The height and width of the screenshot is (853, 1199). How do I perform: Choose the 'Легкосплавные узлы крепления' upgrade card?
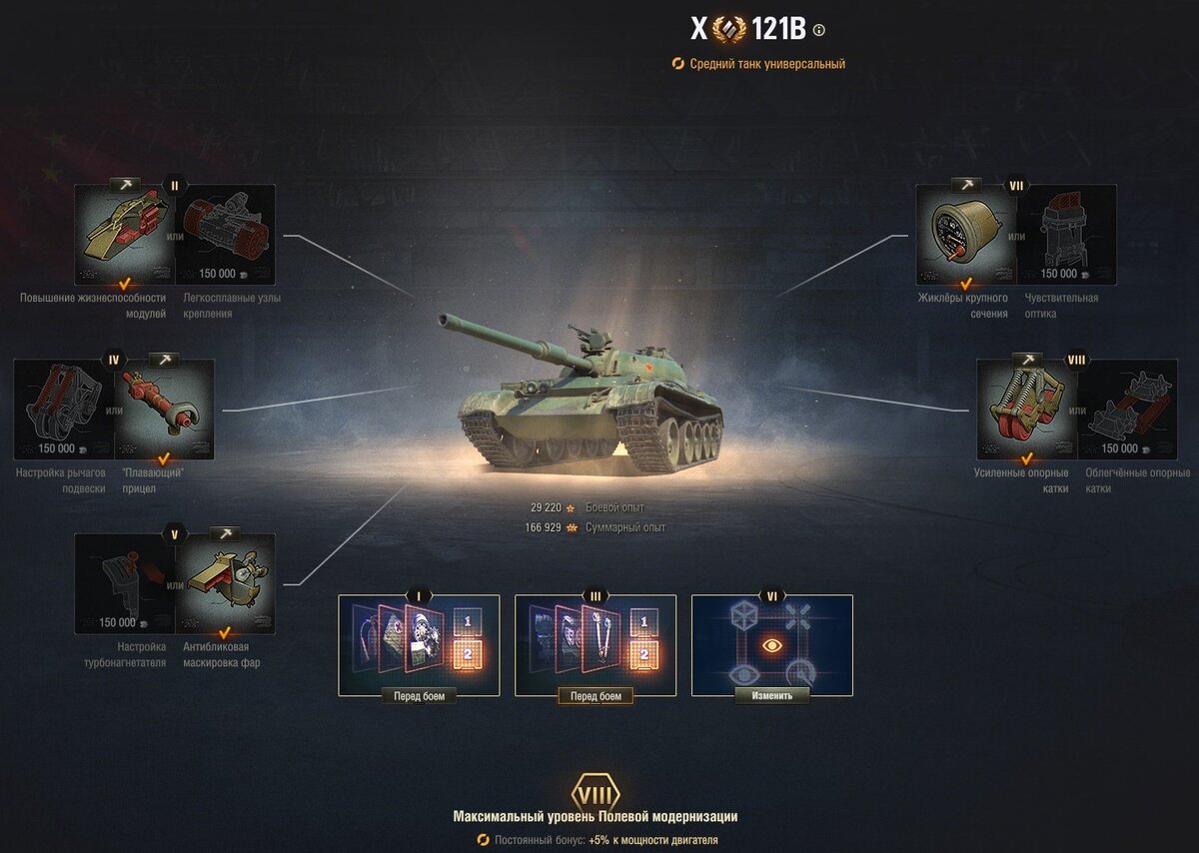point(226,235)
